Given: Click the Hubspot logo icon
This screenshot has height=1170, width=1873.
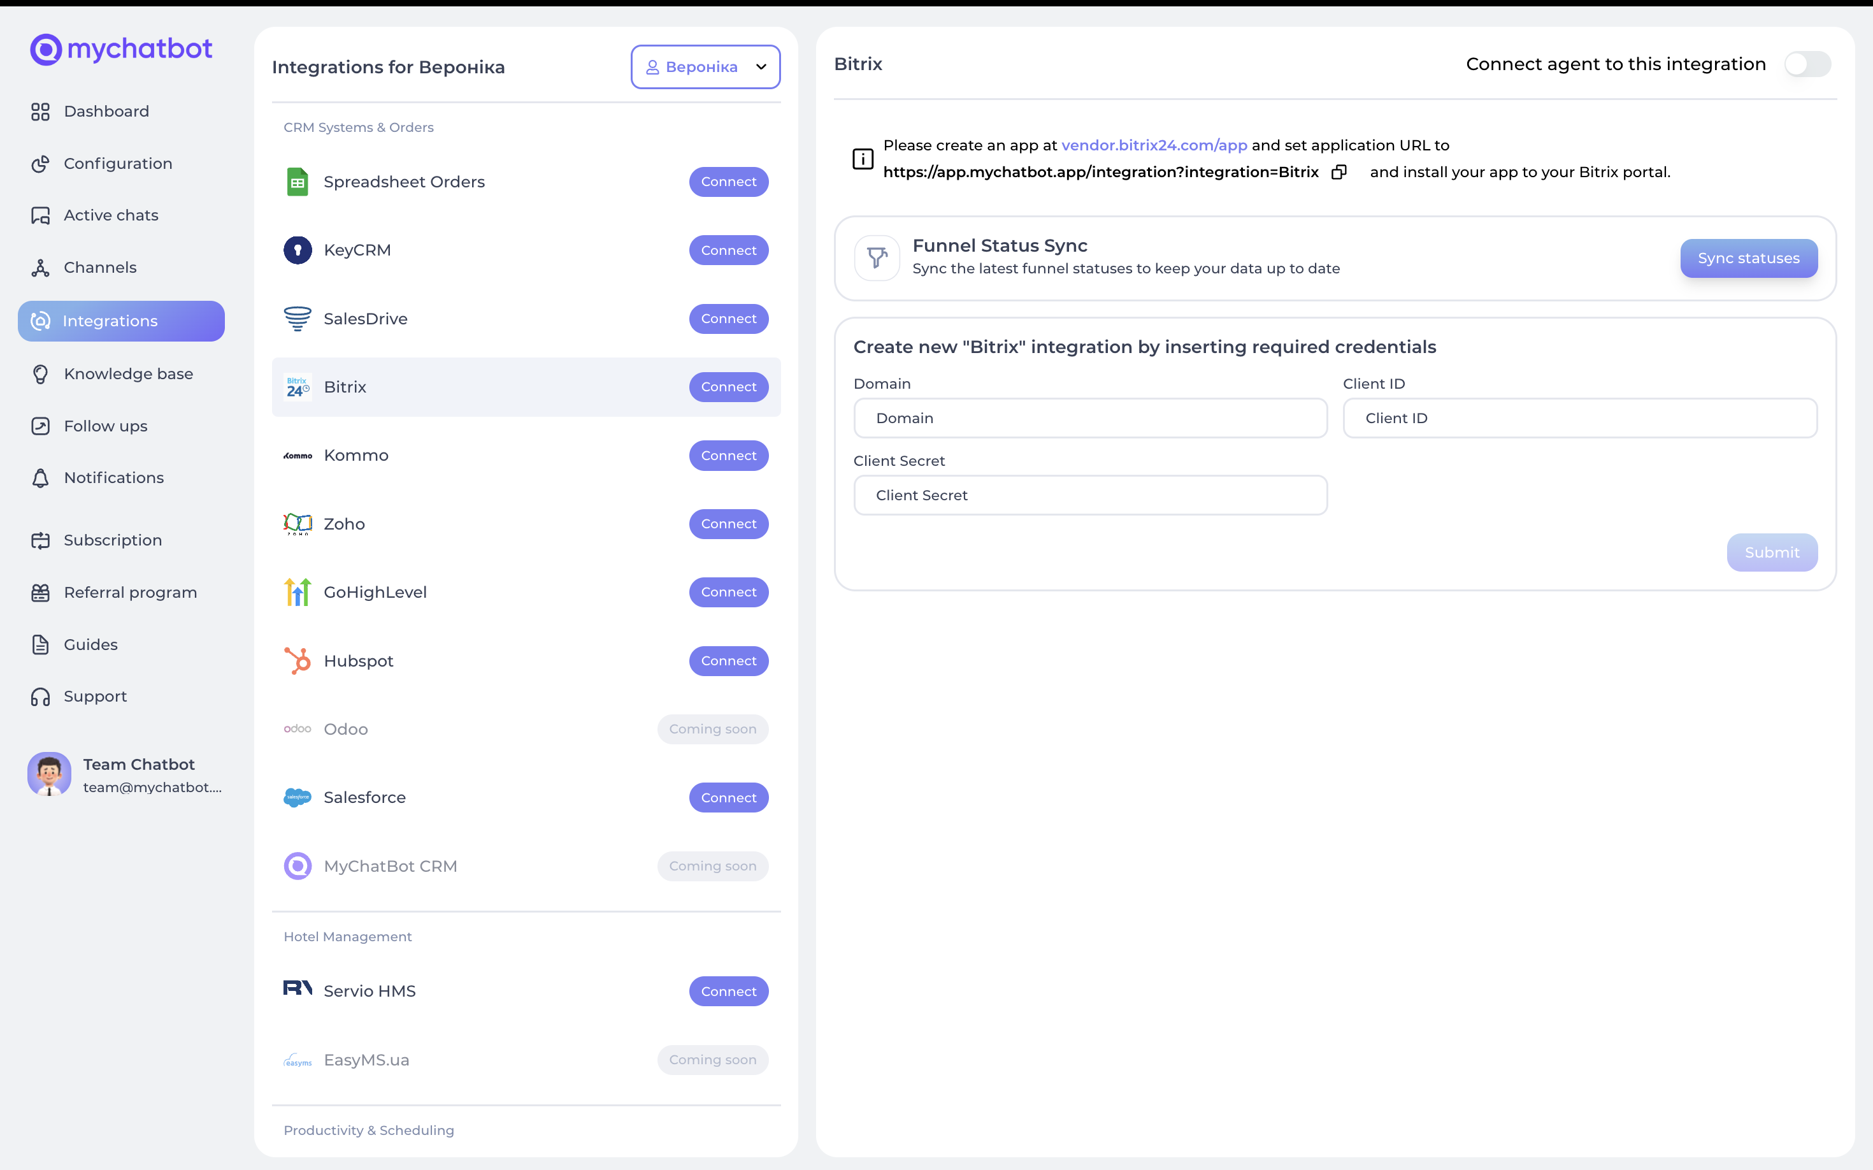Looking at the screenshot, I should (x=298, y=661).
